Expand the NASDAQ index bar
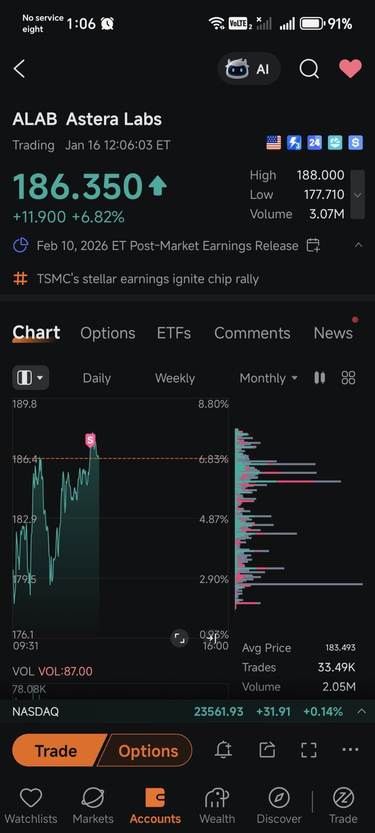The image size is (375, 833). click(362, 711)
